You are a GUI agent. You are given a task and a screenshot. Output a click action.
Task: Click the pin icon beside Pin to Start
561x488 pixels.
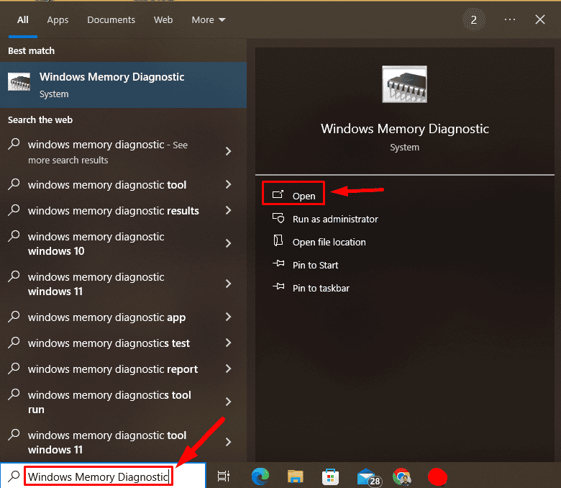coord(278,264)
